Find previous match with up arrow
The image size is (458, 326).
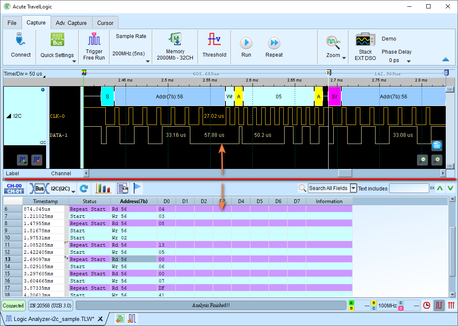click(440, 188)
